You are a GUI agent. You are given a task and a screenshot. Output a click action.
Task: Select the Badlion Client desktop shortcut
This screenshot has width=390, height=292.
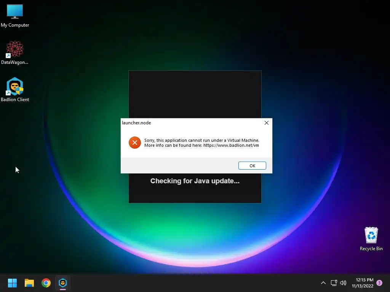[15, 90]
